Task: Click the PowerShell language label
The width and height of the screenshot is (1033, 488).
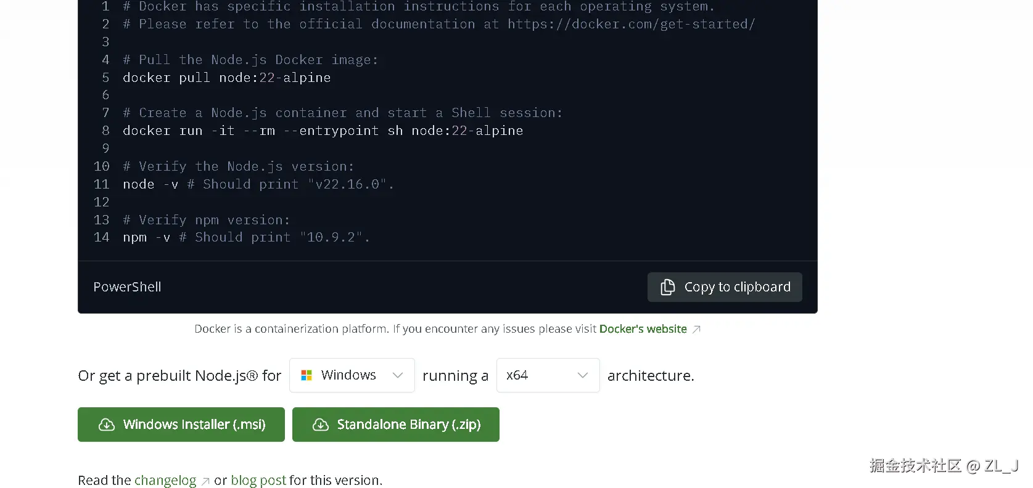Action: tap(127, 287)
